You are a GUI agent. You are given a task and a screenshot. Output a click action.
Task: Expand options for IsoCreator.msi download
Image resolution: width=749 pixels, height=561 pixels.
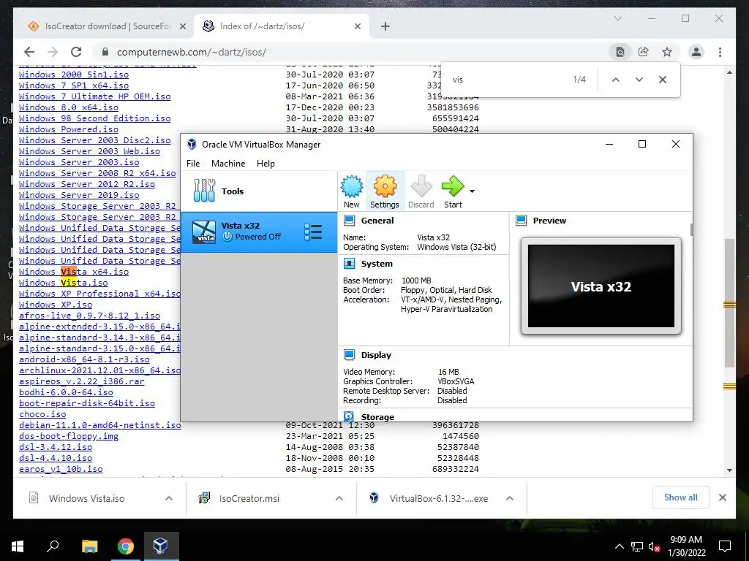(x=339, y=498)
